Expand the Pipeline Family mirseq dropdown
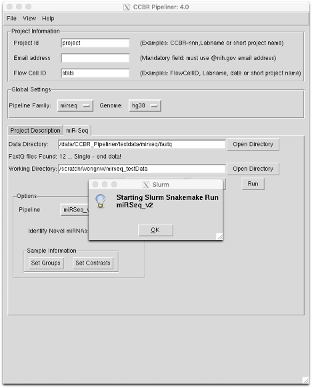Image resolution: width=312 pixels, height=388 pixels. coord(75,105)
